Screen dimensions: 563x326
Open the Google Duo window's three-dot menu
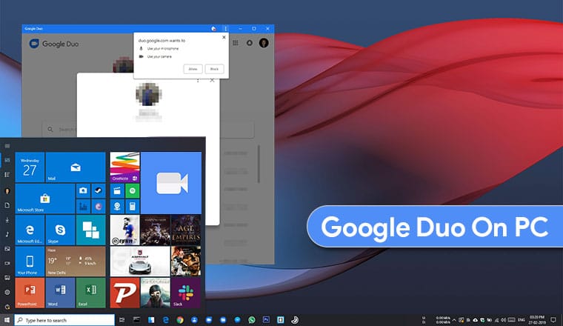pos(226,28)
